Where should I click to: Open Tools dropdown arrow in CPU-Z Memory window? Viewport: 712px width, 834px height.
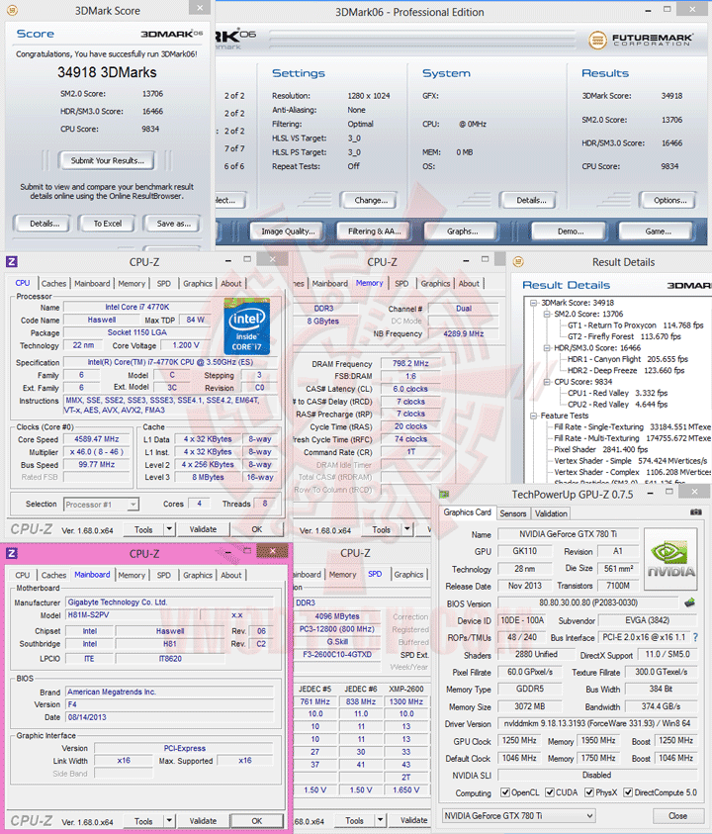pos(406,529)
